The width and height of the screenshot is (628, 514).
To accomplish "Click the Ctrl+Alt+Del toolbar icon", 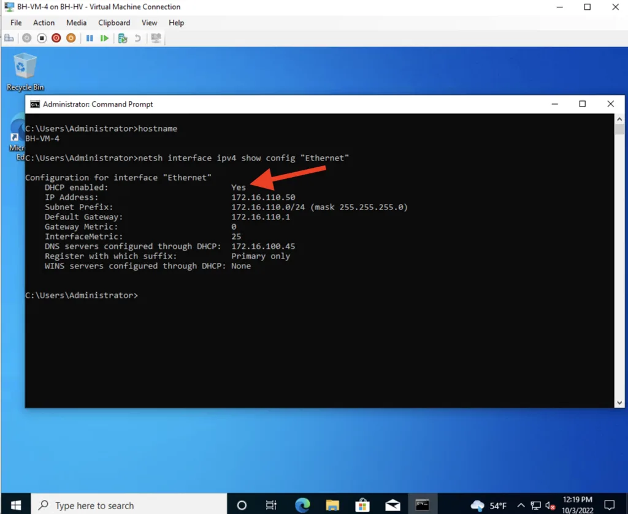I will tap(9, 39).
